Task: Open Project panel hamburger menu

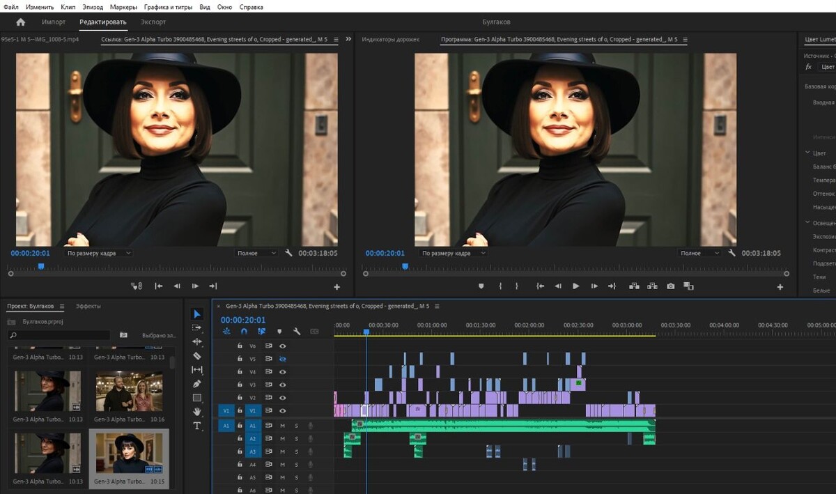Action: (61, 306)
